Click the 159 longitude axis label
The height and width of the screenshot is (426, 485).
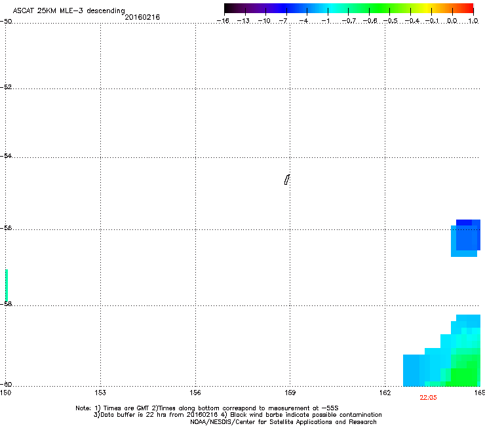290,393
